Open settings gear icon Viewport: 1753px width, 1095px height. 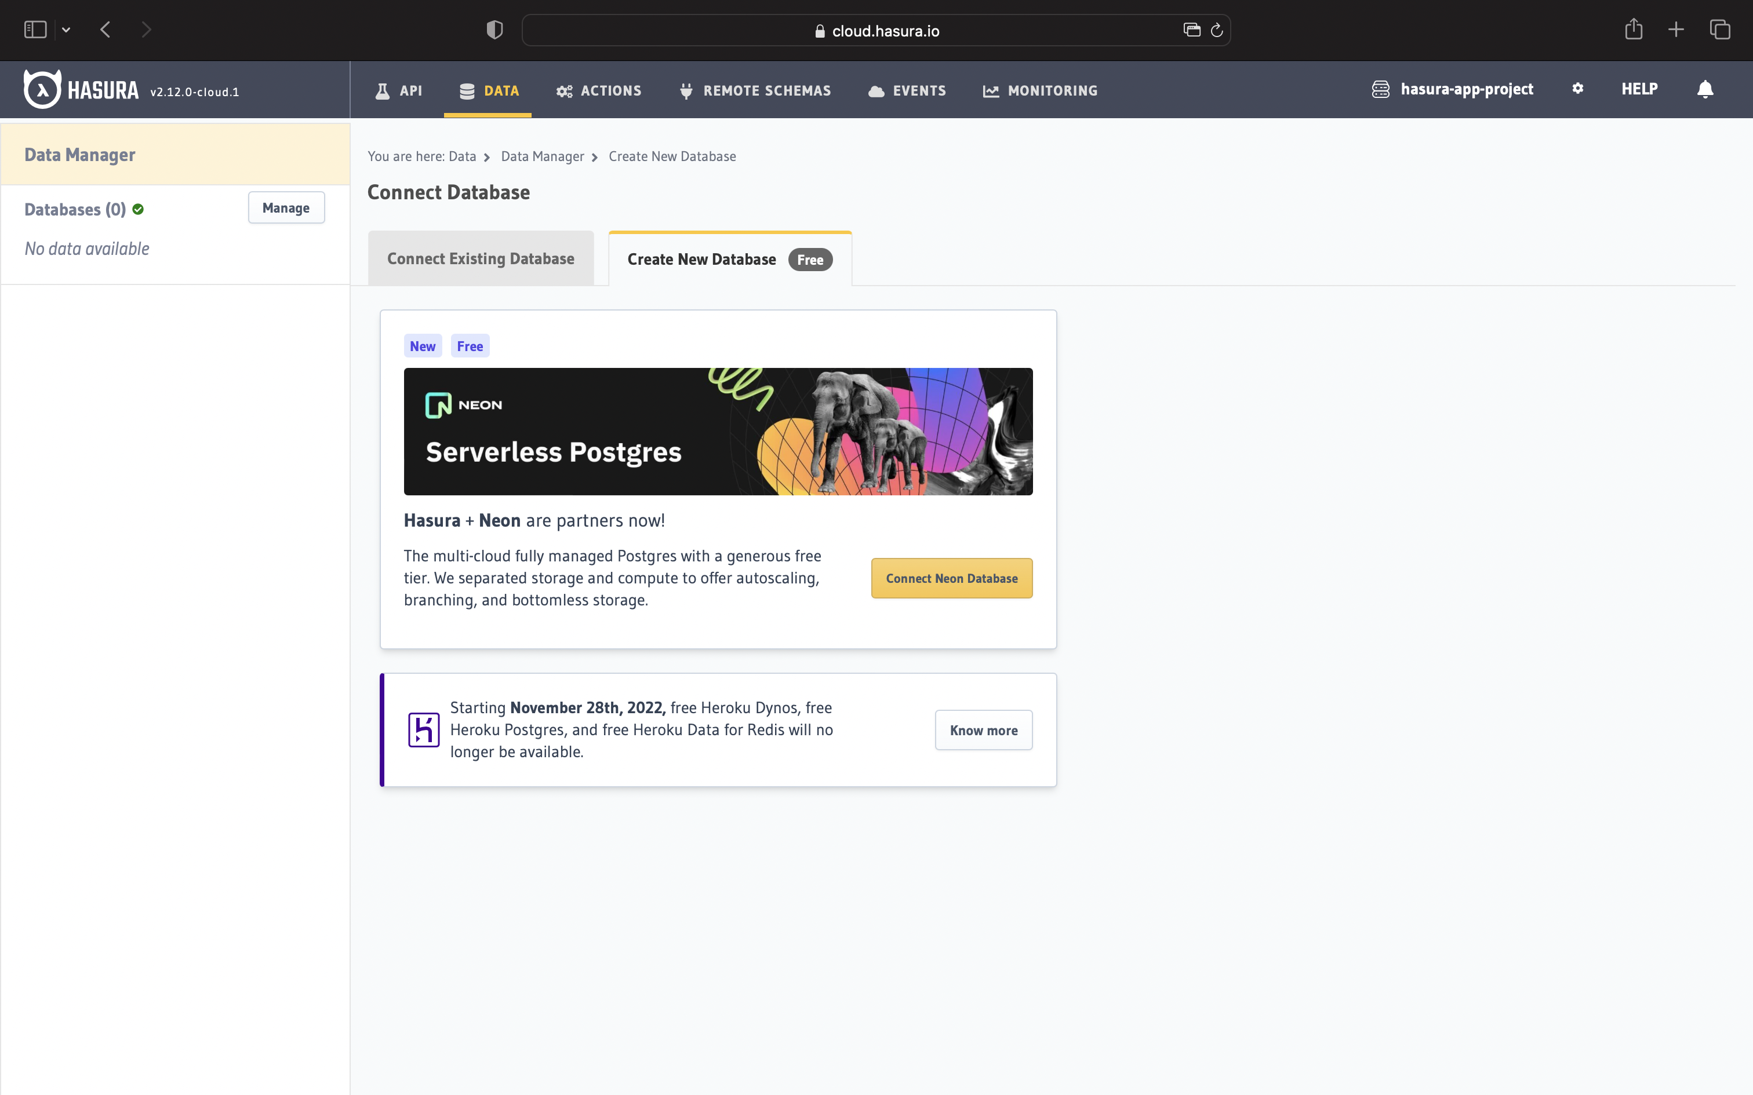1578,88
